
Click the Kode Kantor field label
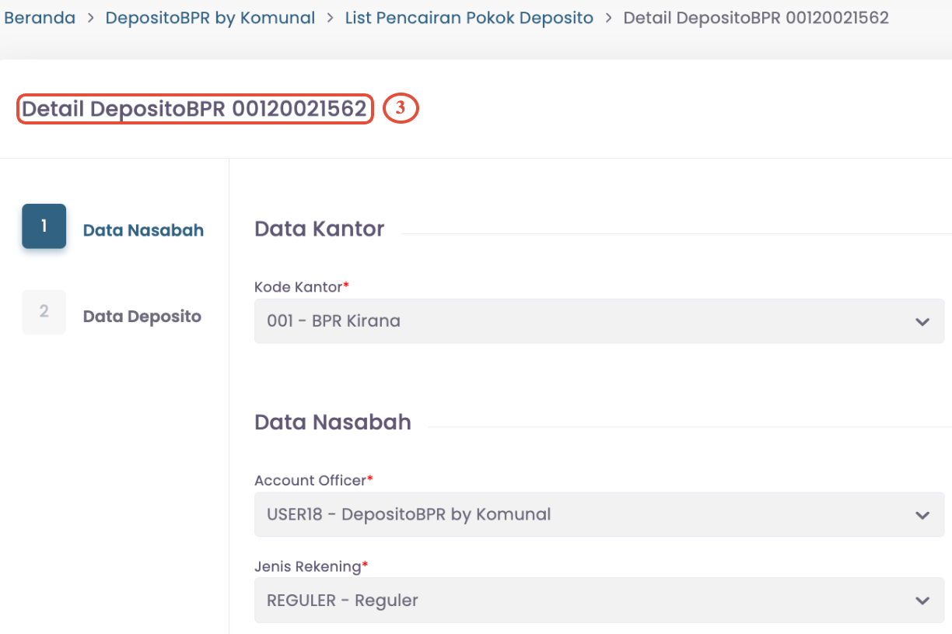302,287
